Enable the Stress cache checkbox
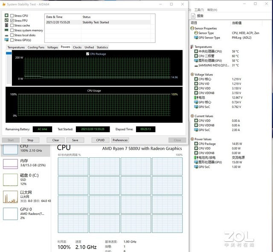The image size is (273, 252). point(12,26)
